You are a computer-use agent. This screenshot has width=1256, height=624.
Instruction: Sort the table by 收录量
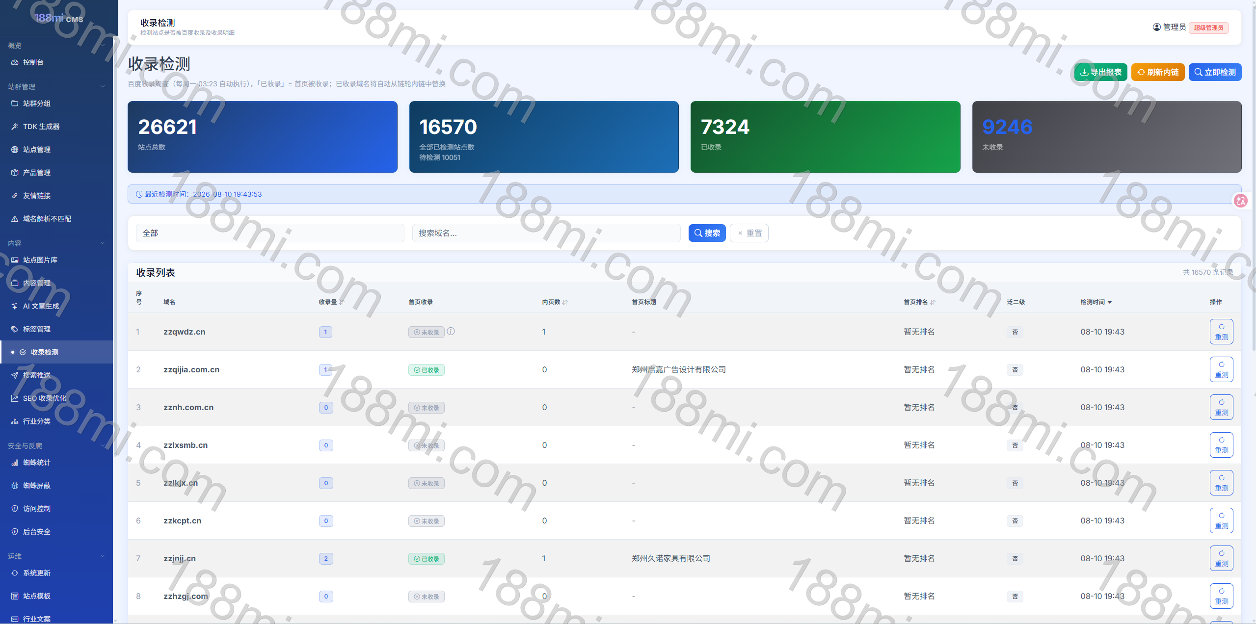[x=331, y=302]
